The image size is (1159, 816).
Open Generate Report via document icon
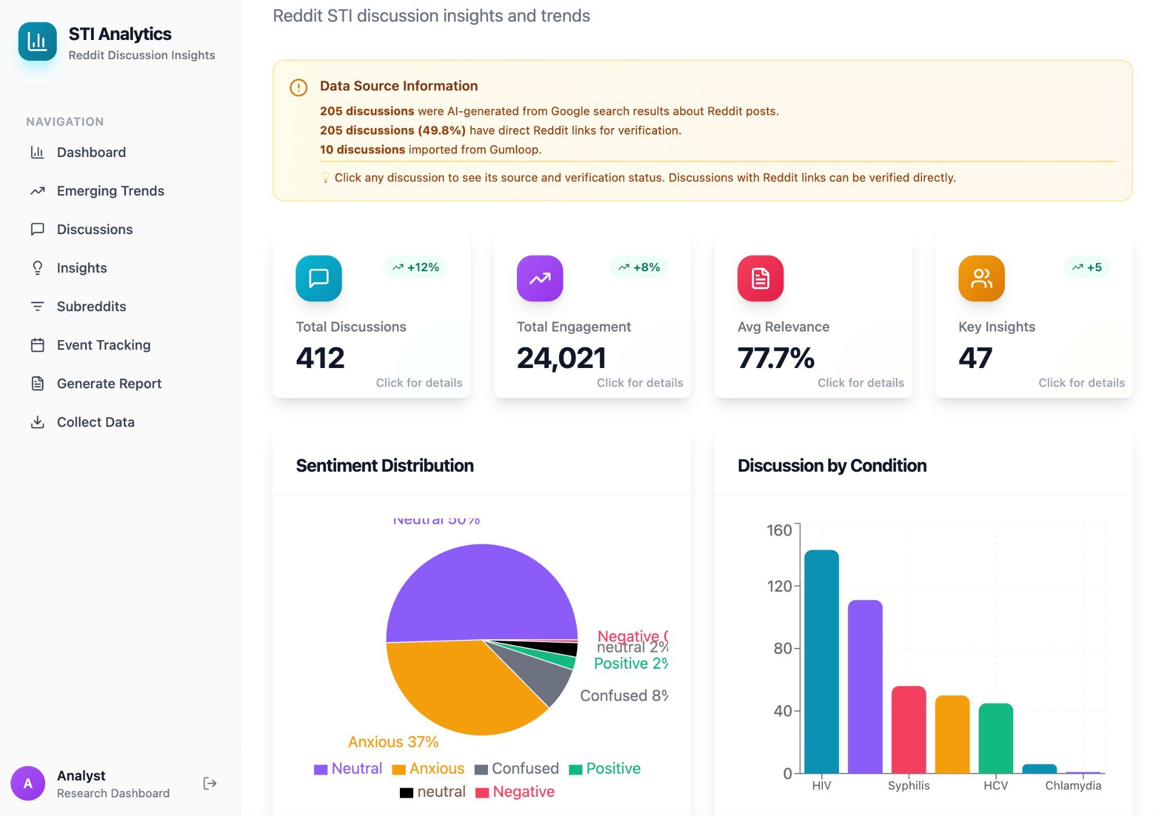pyautogui.click(x=38, y=383)
